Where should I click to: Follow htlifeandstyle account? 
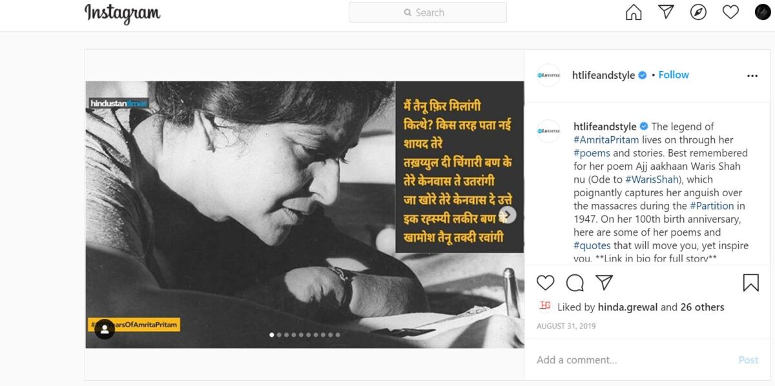pyautogui.click(x=674, y=75)
